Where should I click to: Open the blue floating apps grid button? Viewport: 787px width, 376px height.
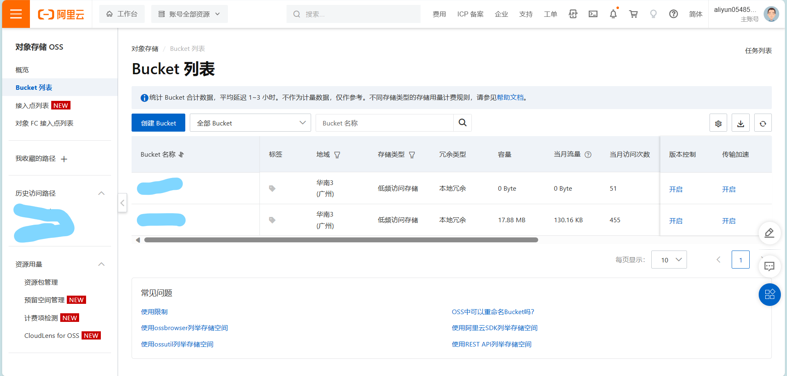point(769,294)
